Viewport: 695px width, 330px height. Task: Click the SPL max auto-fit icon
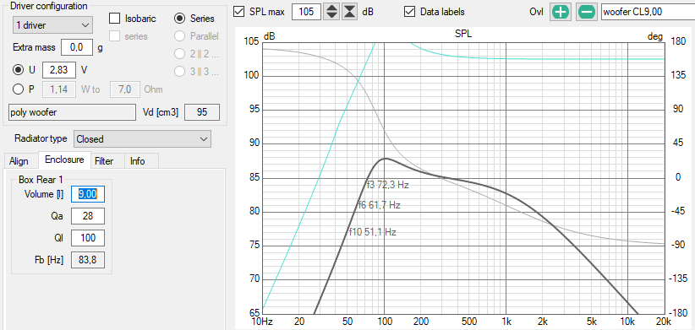coord(350,12)
